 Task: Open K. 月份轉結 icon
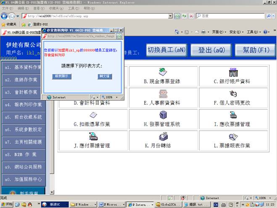point(162,137)
